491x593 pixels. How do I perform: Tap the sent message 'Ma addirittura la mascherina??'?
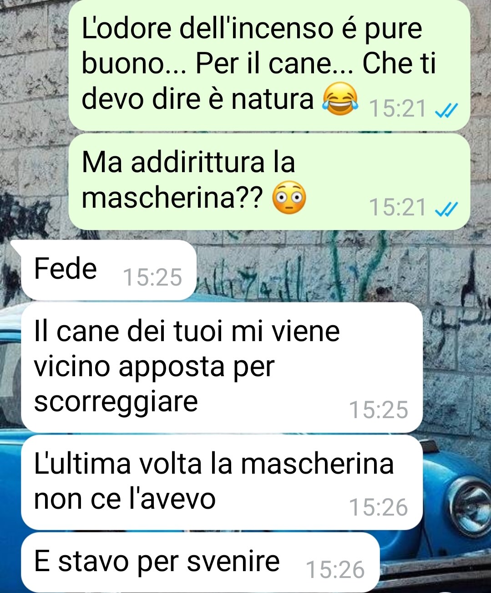pyautogui.click(x=269, y=181)
